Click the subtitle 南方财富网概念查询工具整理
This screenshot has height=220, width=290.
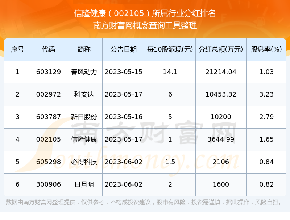click(x=145, y=25)
